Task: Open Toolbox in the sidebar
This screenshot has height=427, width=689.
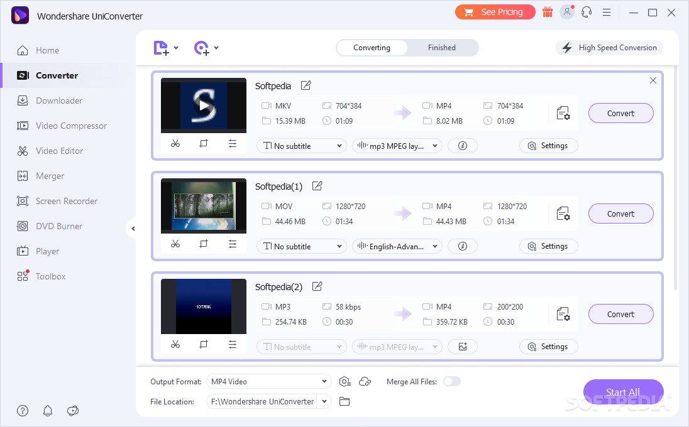Action: [x=41, y=276]
